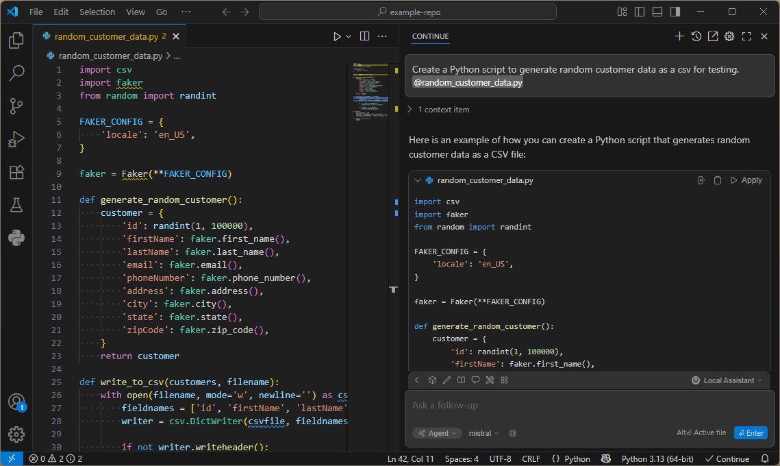Image resolution: width=780 pixels, height=466 pixels.
Task: Customize layout in title bar
Action: click(622, 12)
